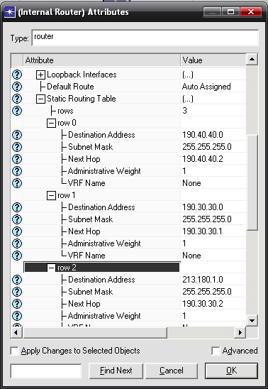The height and width of the screenshot is (389, 268).
Task: Click help icon for row 0 Subnet Mask
Action: click(x=17, y=147)
